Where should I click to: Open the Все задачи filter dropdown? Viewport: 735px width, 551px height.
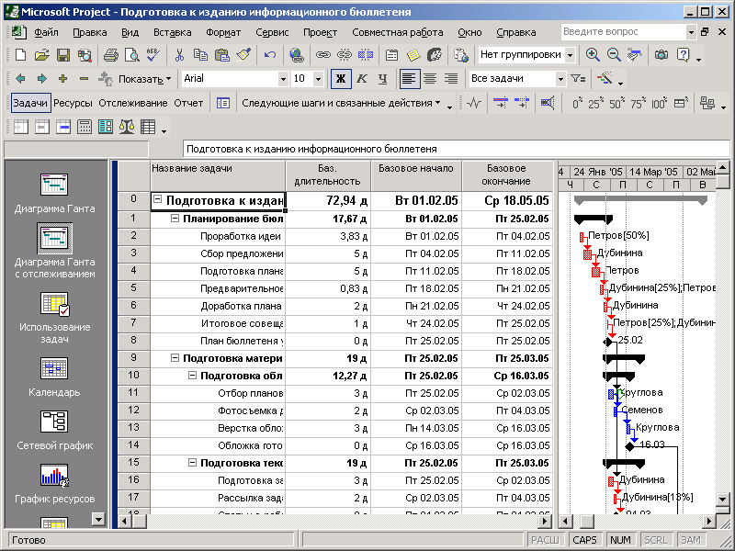coord(560,79)
